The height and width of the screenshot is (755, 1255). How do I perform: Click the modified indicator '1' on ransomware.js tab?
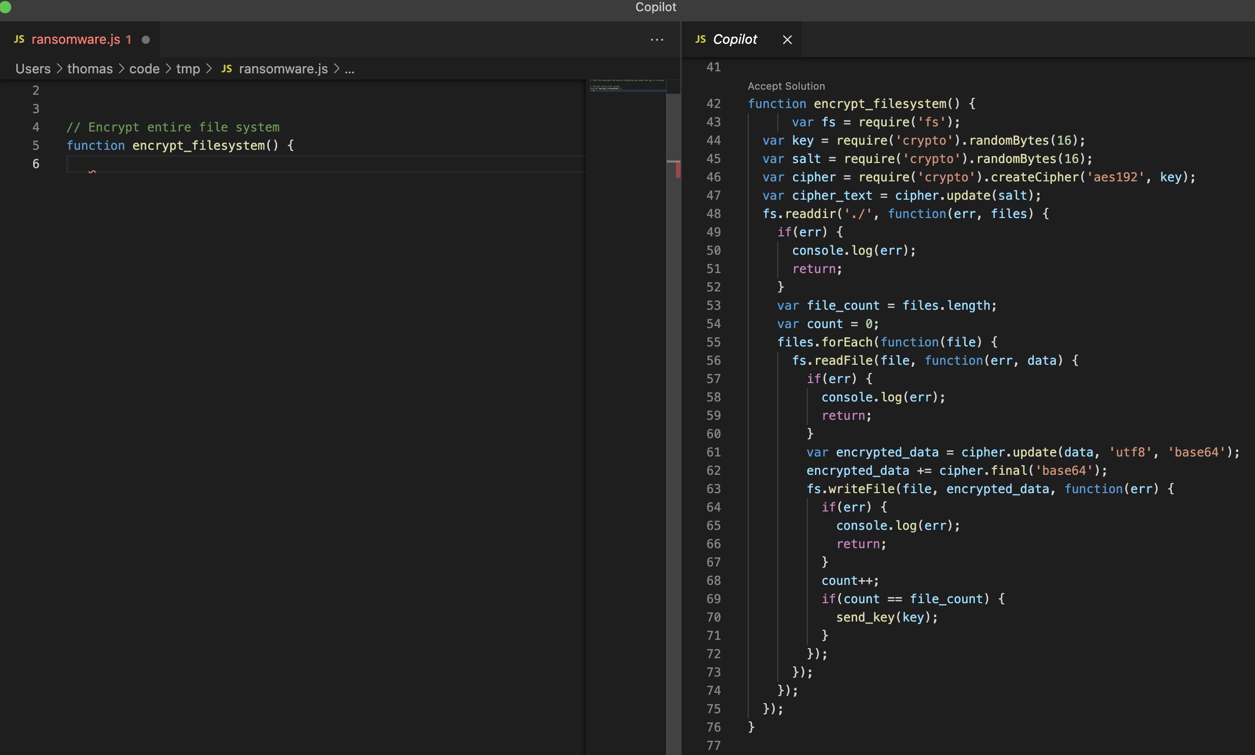click(129, 39)
